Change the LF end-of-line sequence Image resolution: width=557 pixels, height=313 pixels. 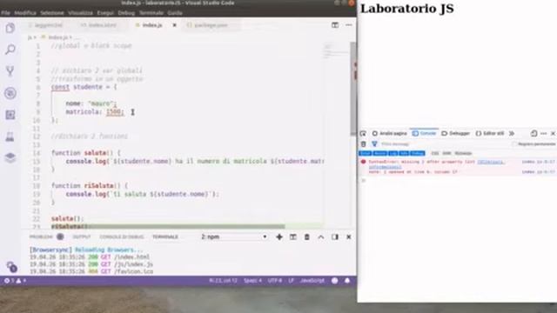(x=292, y=280)
